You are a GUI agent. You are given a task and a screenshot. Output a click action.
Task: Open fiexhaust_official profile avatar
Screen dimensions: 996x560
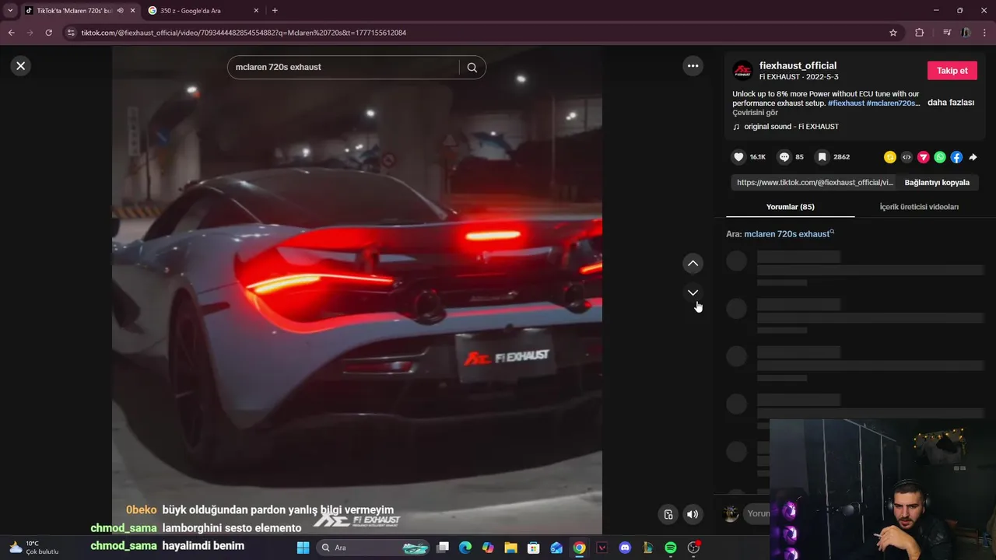pyautogui.click(x=743, y=71)
